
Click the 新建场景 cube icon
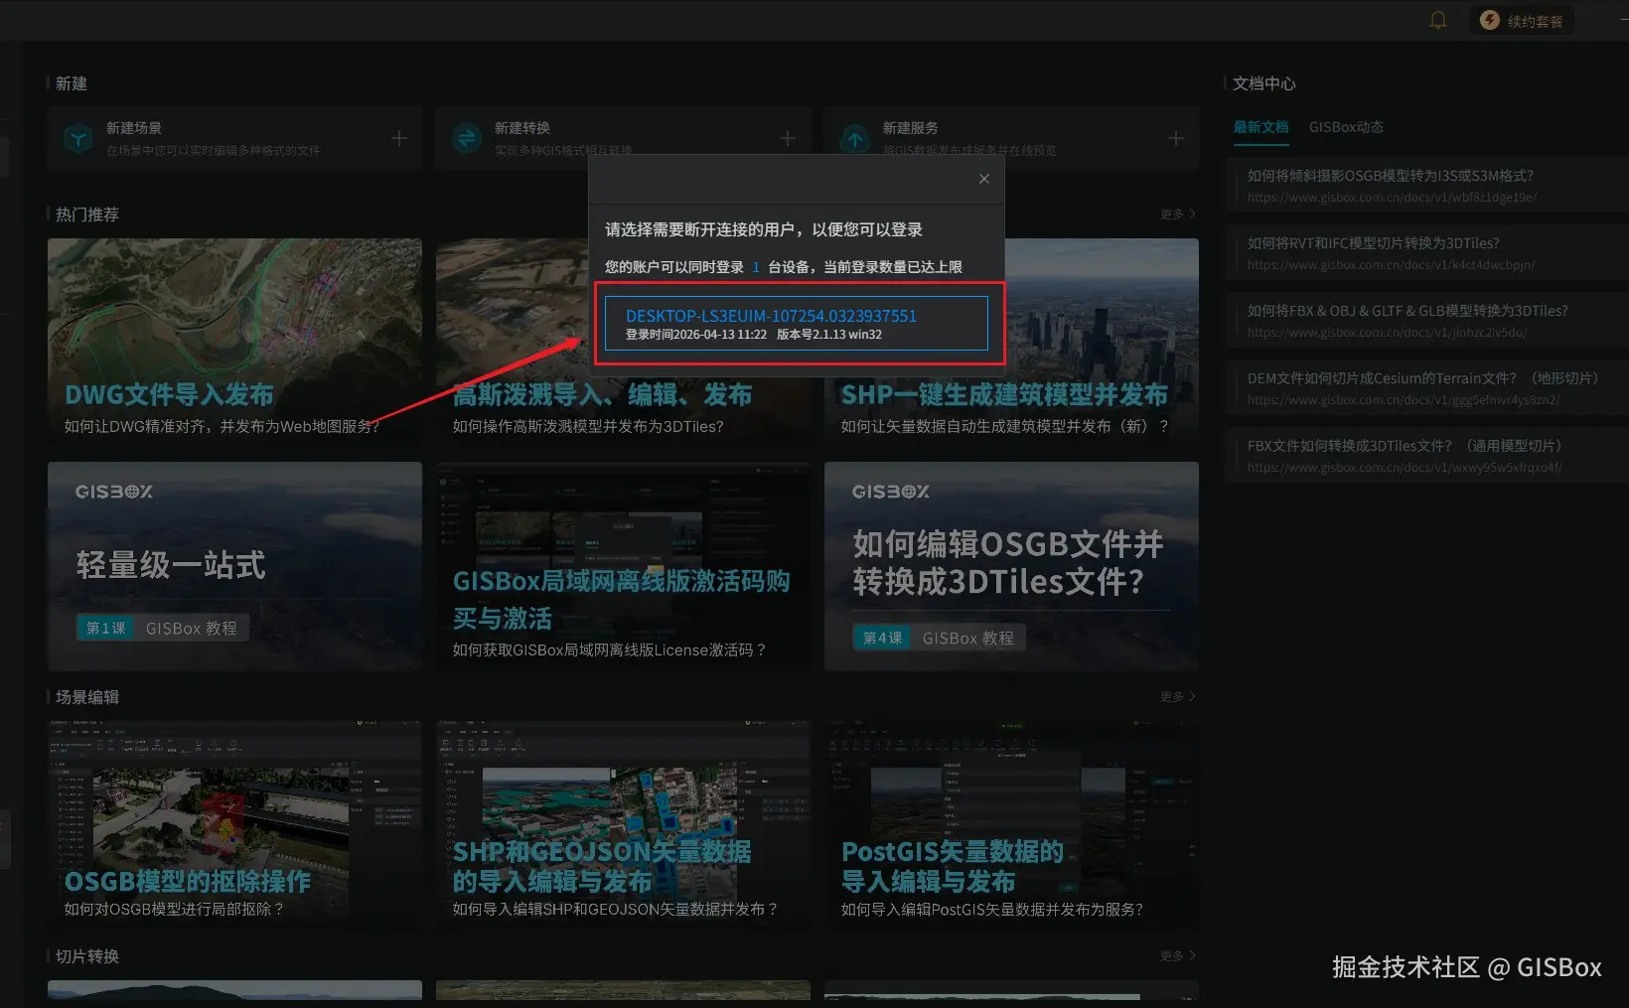pyautogui.click(x=78, y=138)
